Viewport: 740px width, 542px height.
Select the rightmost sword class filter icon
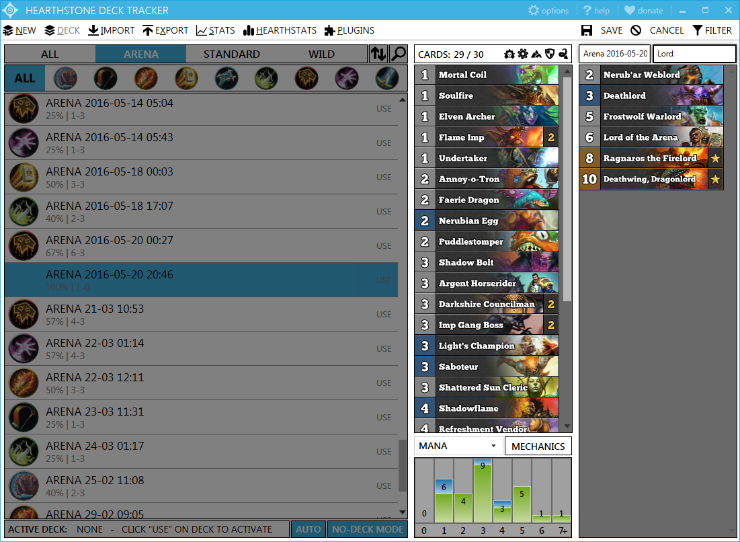(x=387, y=78)
